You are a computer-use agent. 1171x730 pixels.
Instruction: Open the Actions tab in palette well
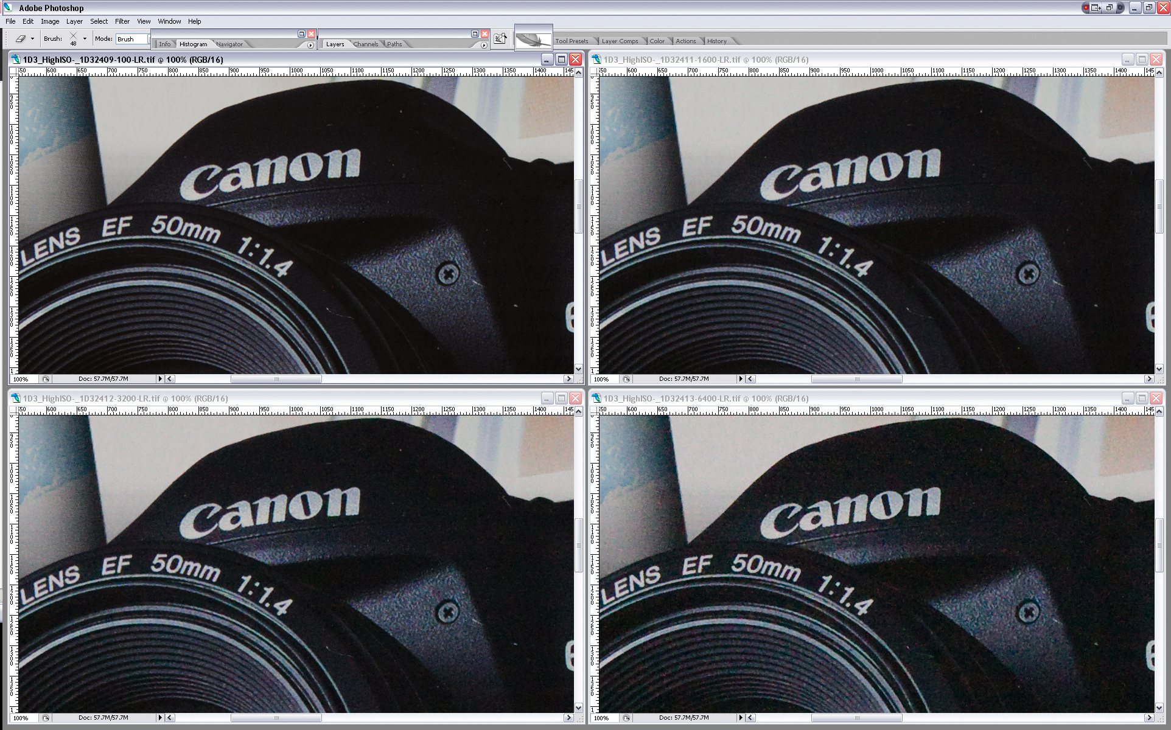coord(685,41)
